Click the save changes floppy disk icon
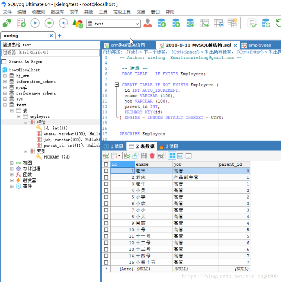This screenshot has width=281, height=282. (x=144, y=156)
